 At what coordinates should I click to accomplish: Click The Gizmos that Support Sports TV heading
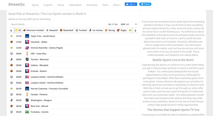tap(173, 110)
